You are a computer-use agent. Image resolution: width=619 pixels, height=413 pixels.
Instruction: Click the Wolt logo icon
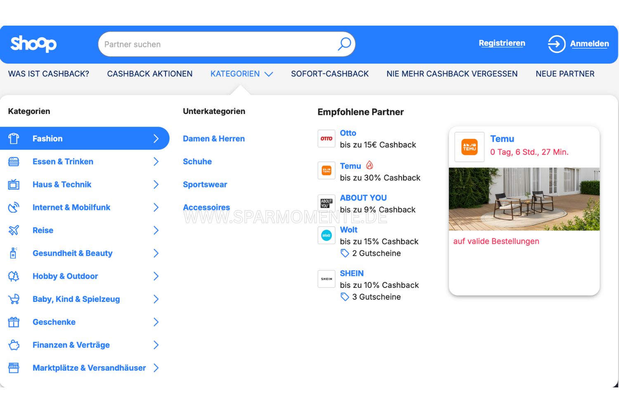326,235
